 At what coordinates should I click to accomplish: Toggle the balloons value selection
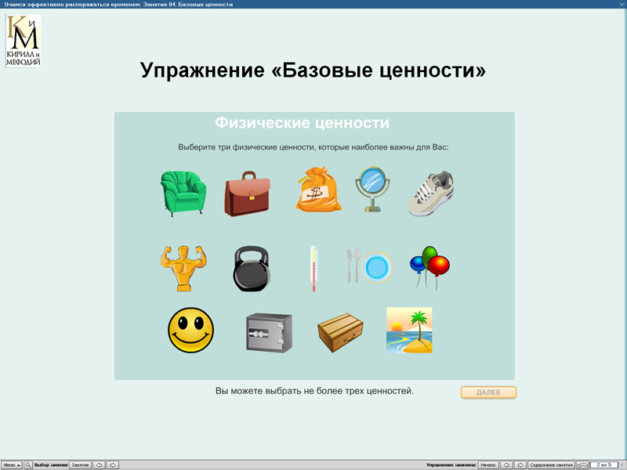(x=432, y=265)
